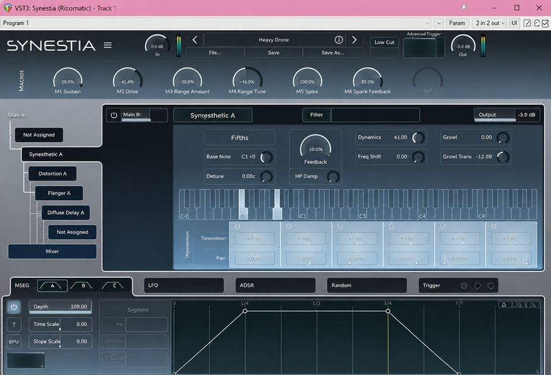This screenshot has width=551, height=375.
Task: Turn the Freq Shift knob
Action: (x=418, y=157)
